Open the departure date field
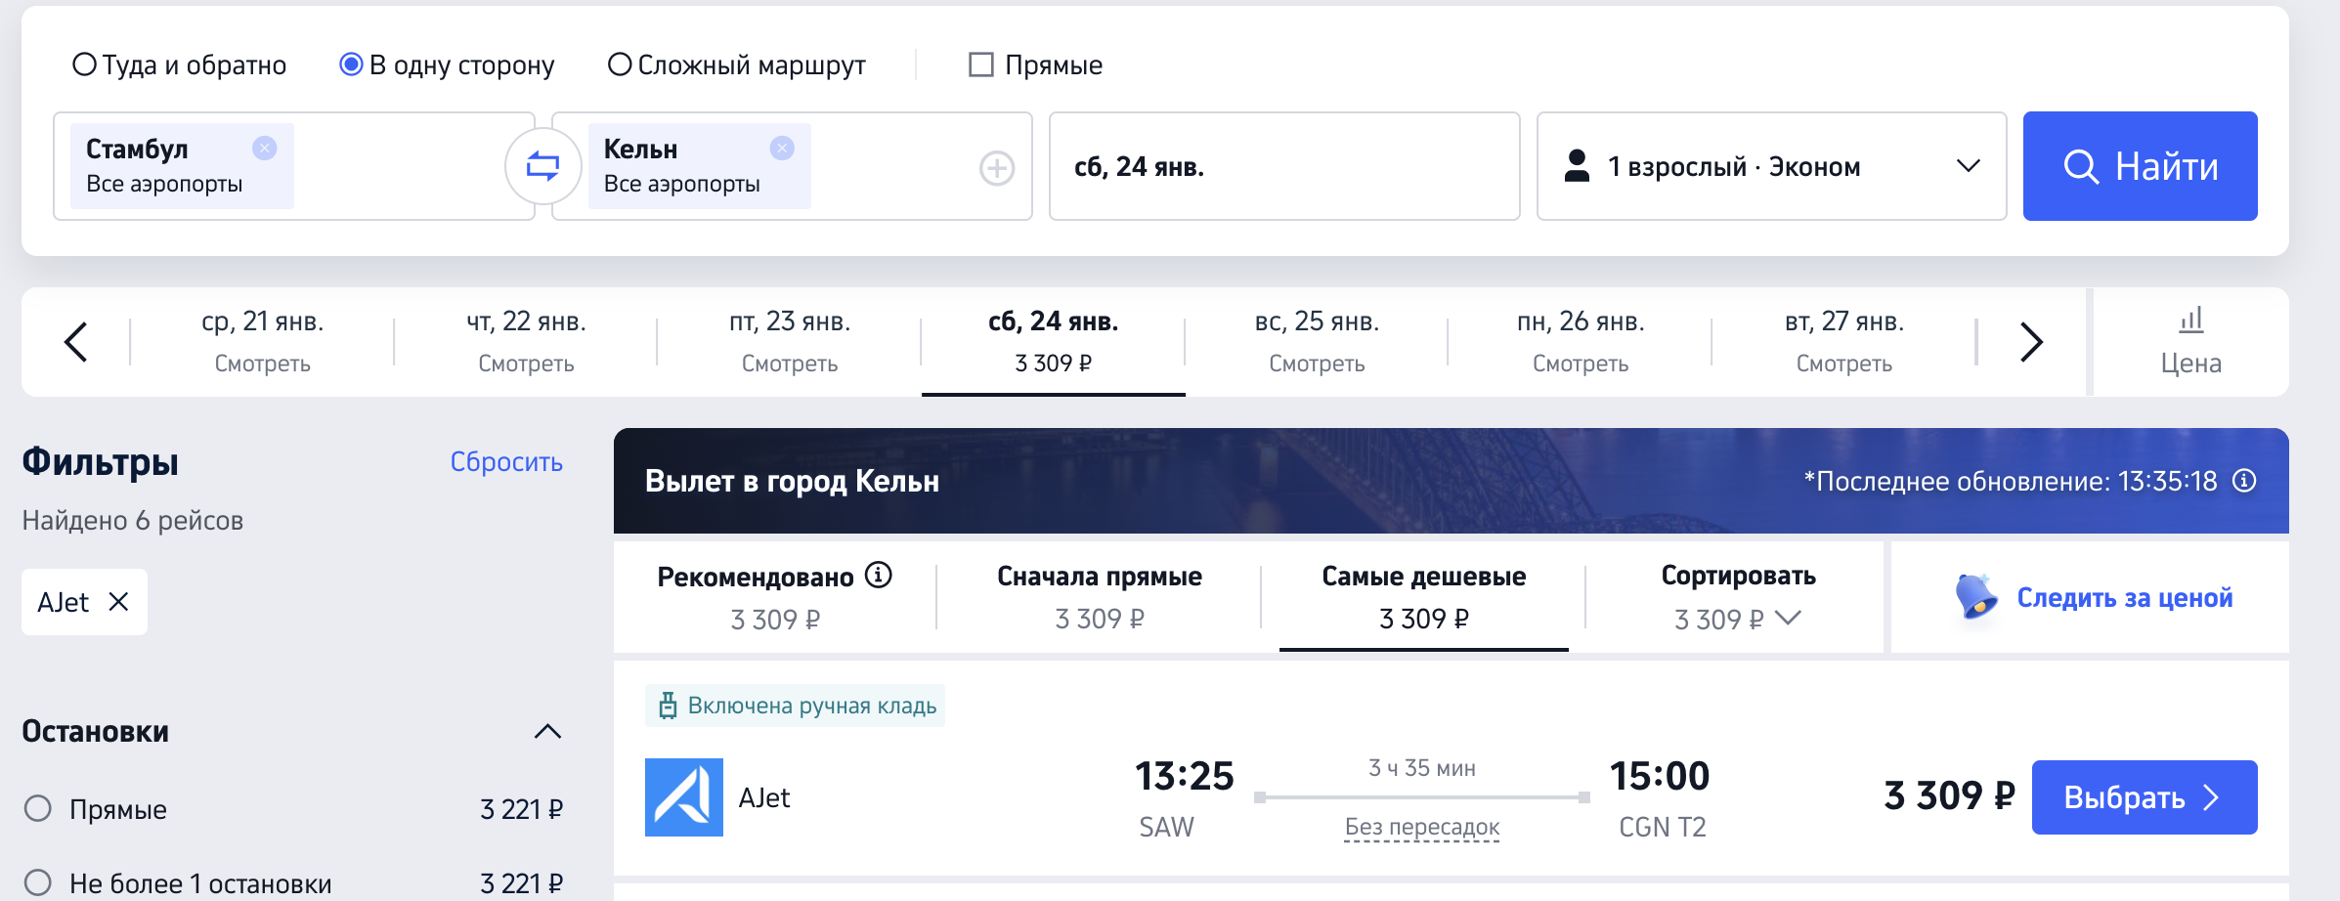This screenshot has width=2340, height=901. click(x=1283, y=166)
